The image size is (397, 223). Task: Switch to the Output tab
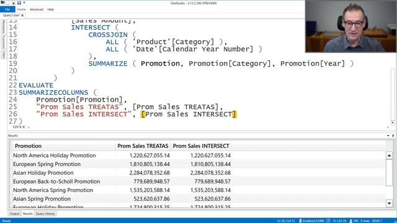[14, 214]
